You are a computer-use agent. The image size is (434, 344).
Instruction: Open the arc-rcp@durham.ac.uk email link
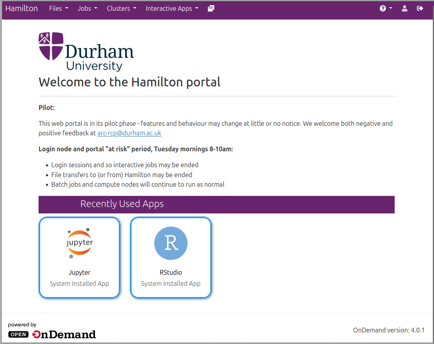129,133
